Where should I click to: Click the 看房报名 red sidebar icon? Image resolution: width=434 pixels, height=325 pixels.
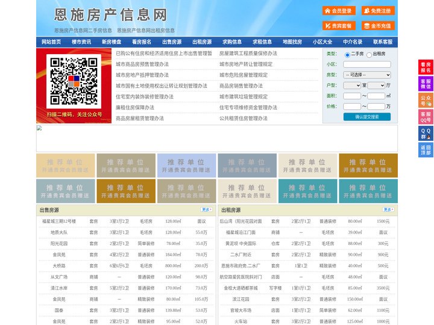point(426,67)
